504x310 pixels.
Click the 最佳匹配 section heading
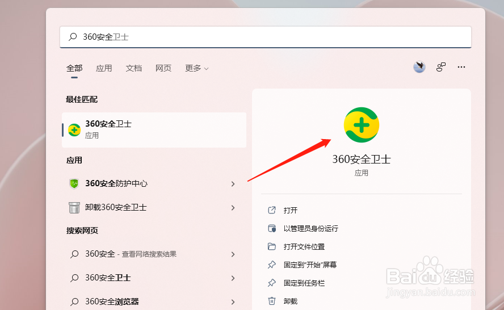pos(82,99)
